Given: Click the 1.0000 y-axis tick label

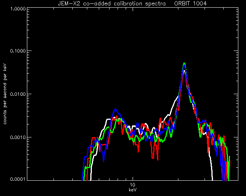Looking at the screenshot, I should pos(18,8).
